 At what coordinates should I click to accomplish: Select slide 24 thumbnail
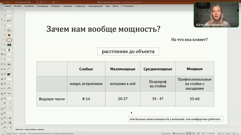click(x=9, y=123)
